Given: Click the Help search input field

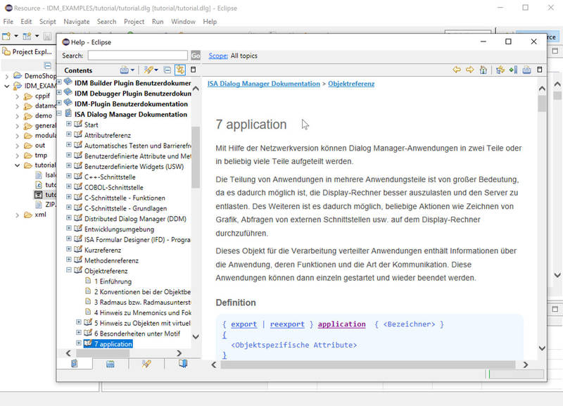Looking at the screenshot, I should point(137,56).
